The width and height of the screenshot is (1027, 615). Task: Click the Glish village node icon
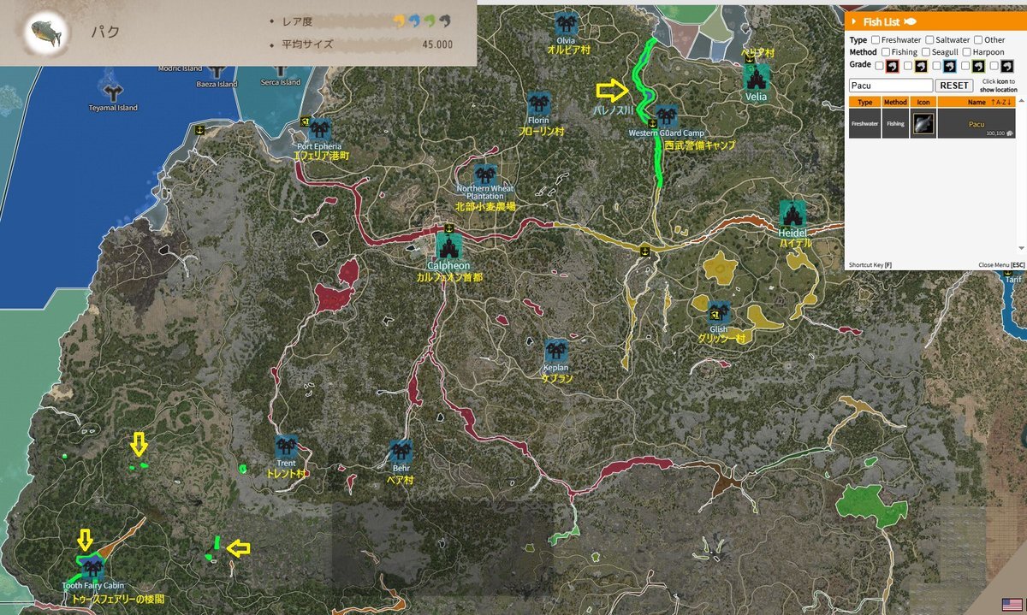tap(719, 312)
